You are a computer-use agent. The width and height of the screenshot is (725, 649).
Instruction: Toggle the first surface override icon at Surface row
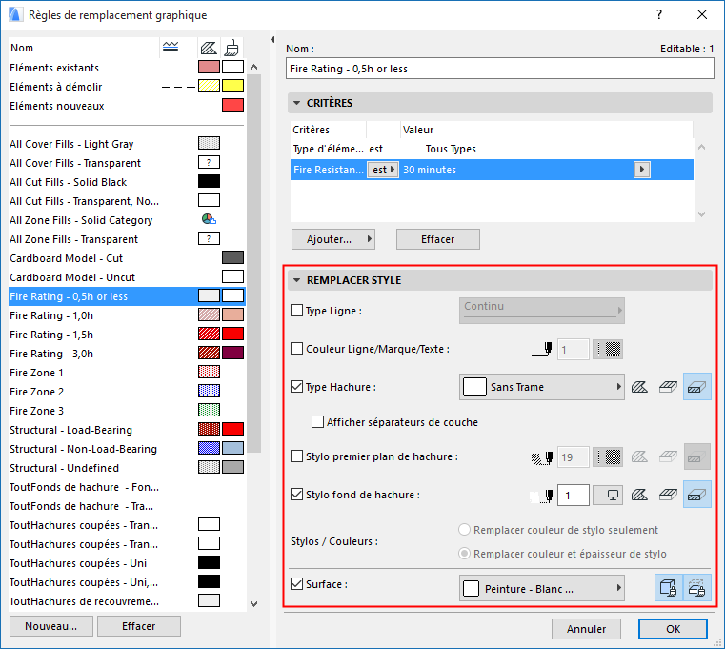pos(668,588)
